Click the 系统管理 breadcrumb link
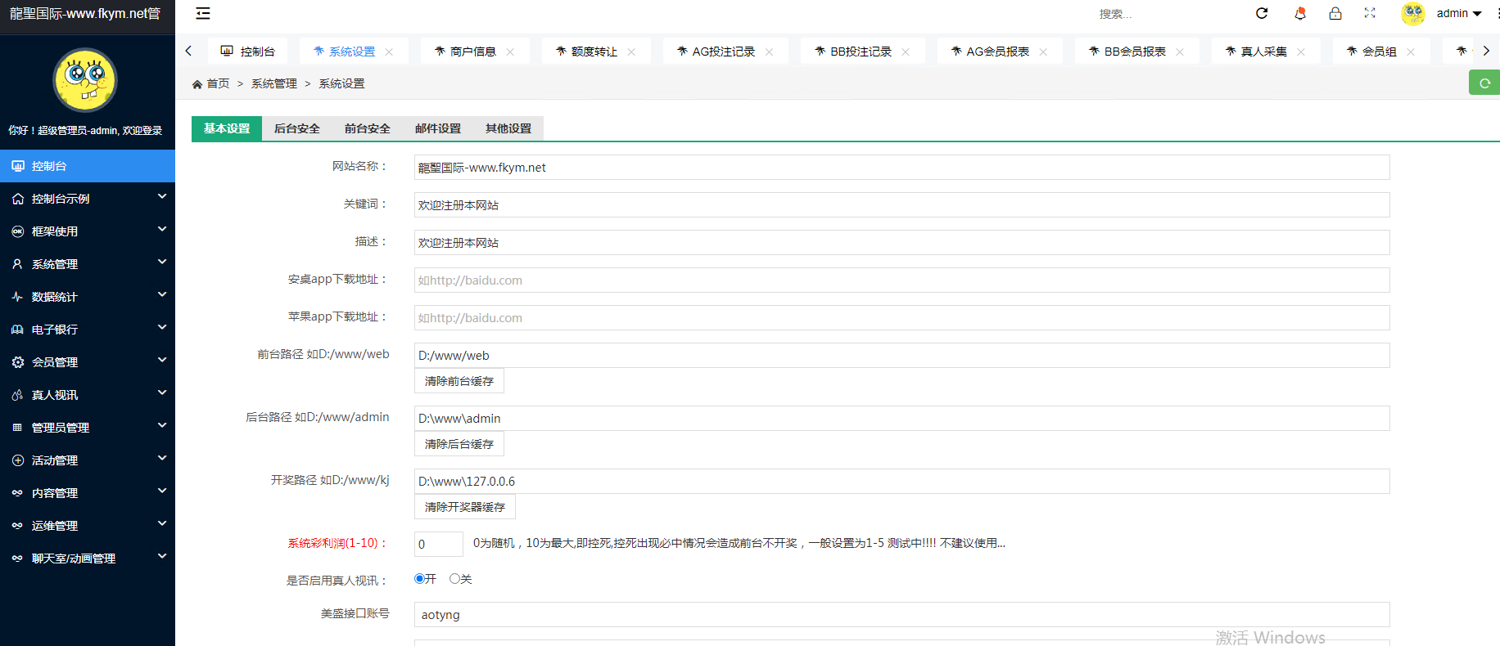The image size is (1500, 646). [274, 83]
